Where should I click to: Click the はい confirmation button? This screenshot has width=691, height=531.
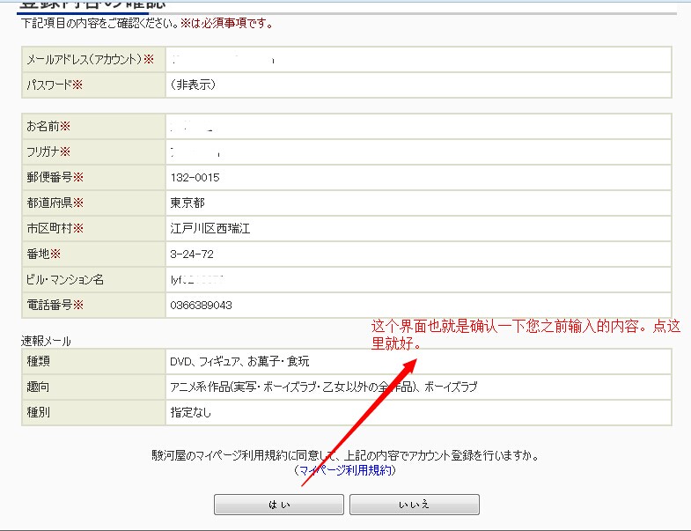coord(278,505)
